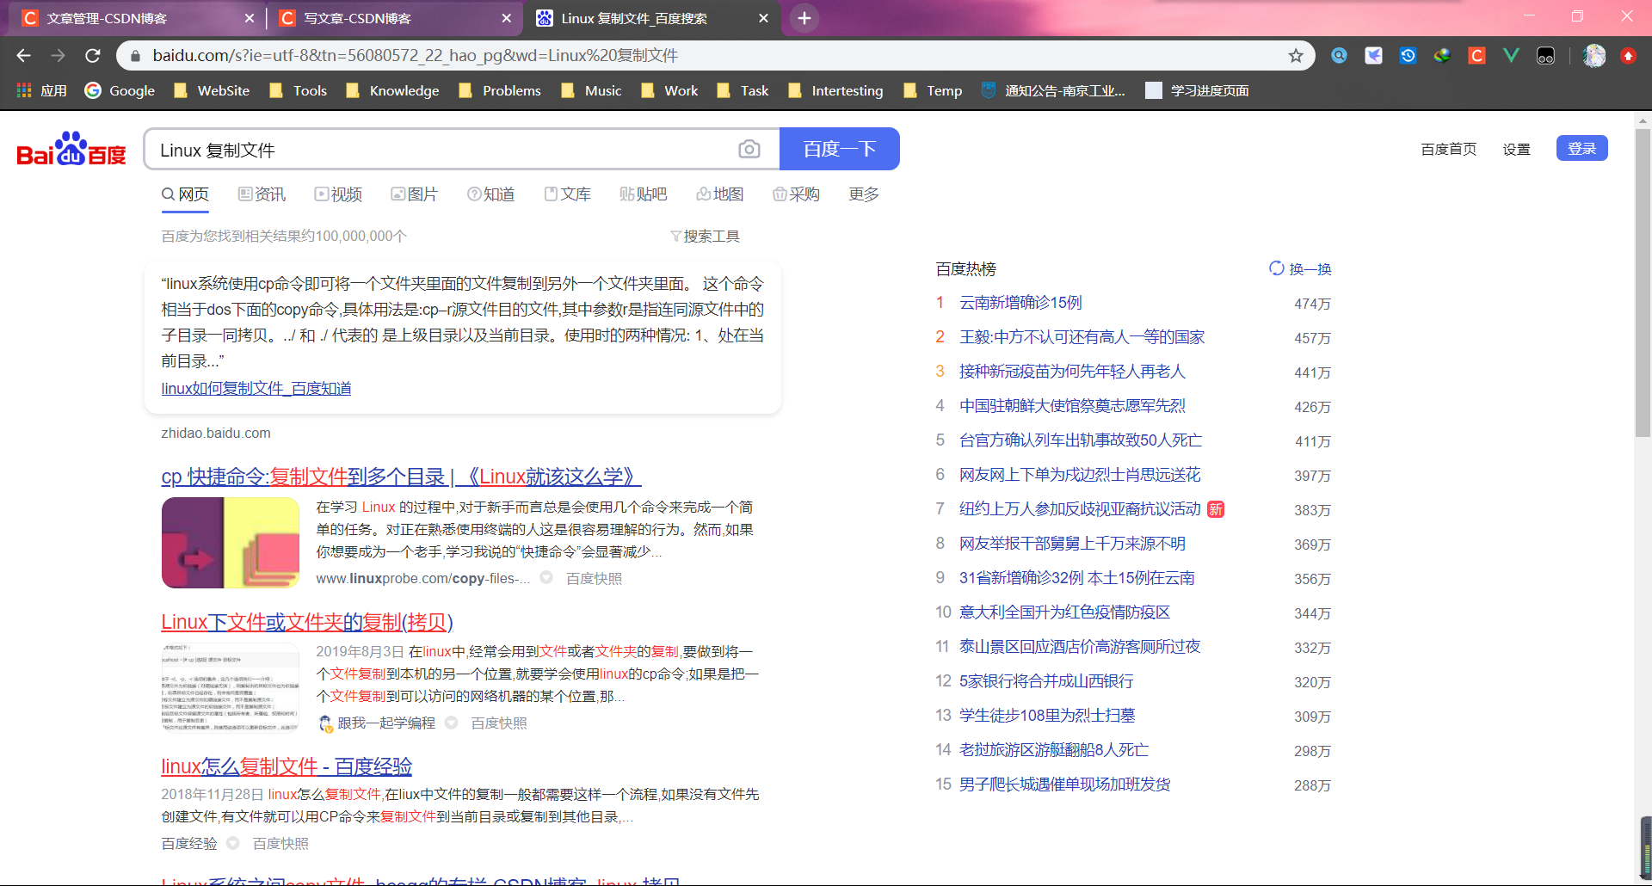Open the Music bookmark folder

coord(591,90)
